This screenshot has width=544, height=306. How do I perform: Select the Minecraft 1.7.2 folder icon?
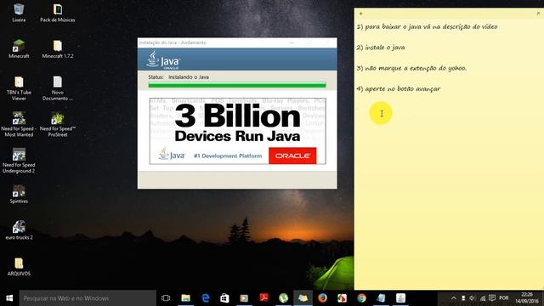pyautogui.click(x=58, y=48)
